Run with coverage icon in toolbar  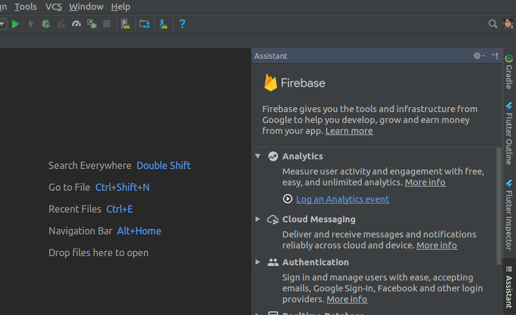[x=61, y=24]
